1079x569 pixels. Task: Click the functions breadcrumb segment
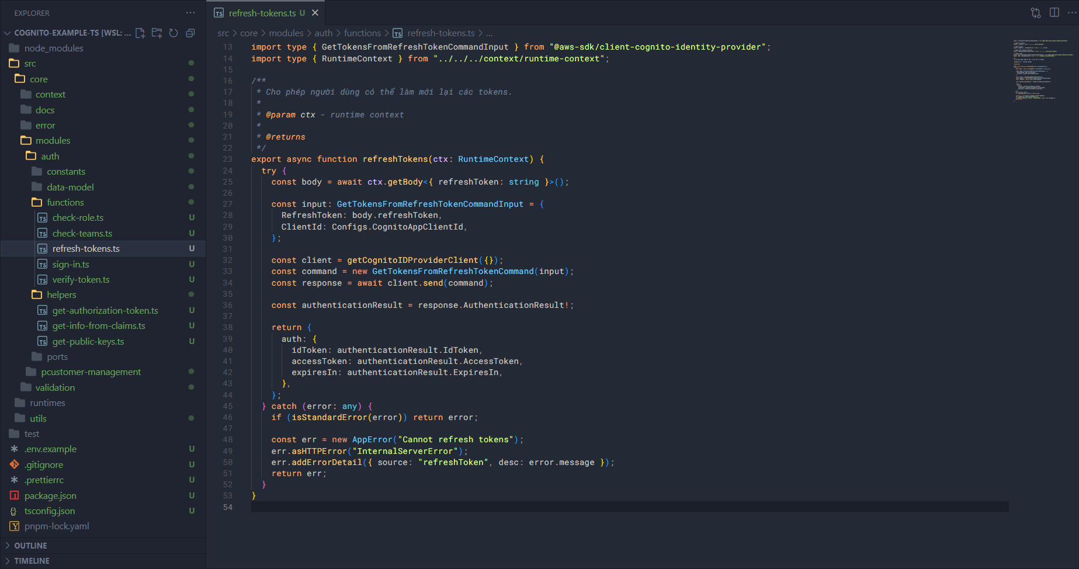pos(362,33)
